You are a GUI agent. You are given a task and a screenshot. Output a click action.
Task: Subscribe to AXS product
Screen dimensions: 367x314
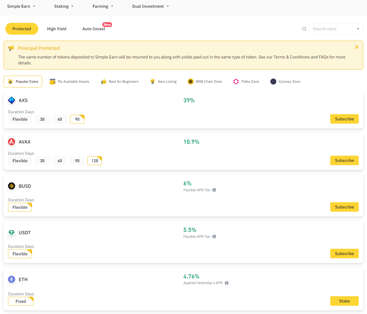click(344, 119)
